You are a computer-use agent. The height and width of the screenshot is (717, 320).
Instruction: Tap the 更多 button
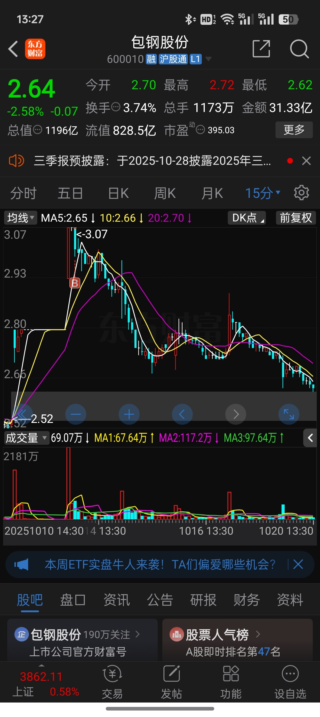294,130
